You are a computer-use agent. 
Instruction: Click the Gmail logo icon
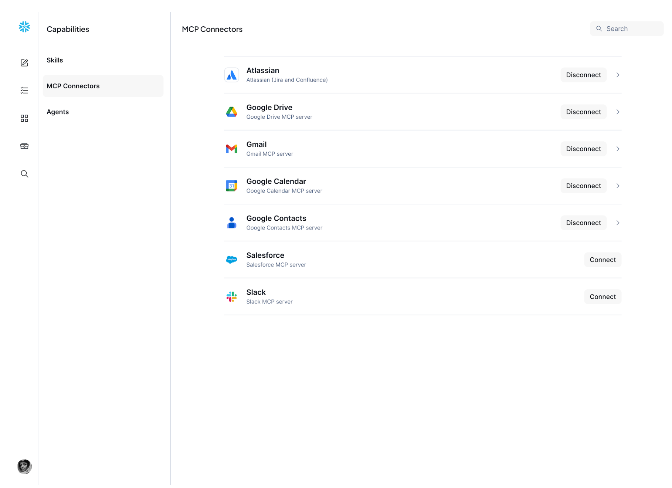(232, 149)
